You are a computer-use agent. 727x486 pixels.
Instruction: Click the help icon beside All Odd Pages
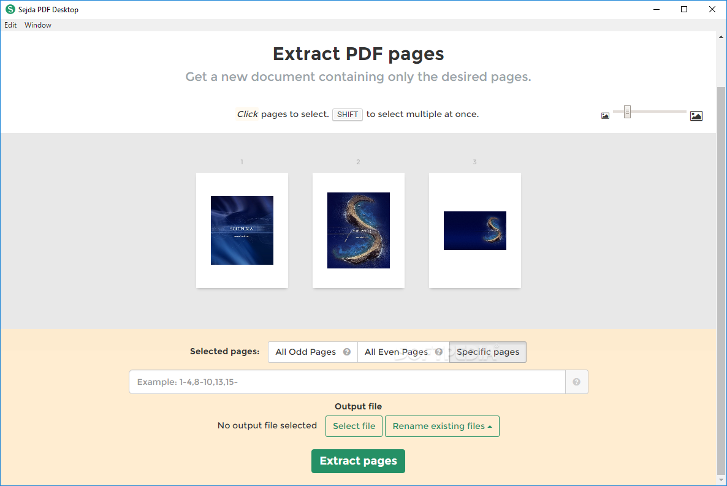point(347,352)
